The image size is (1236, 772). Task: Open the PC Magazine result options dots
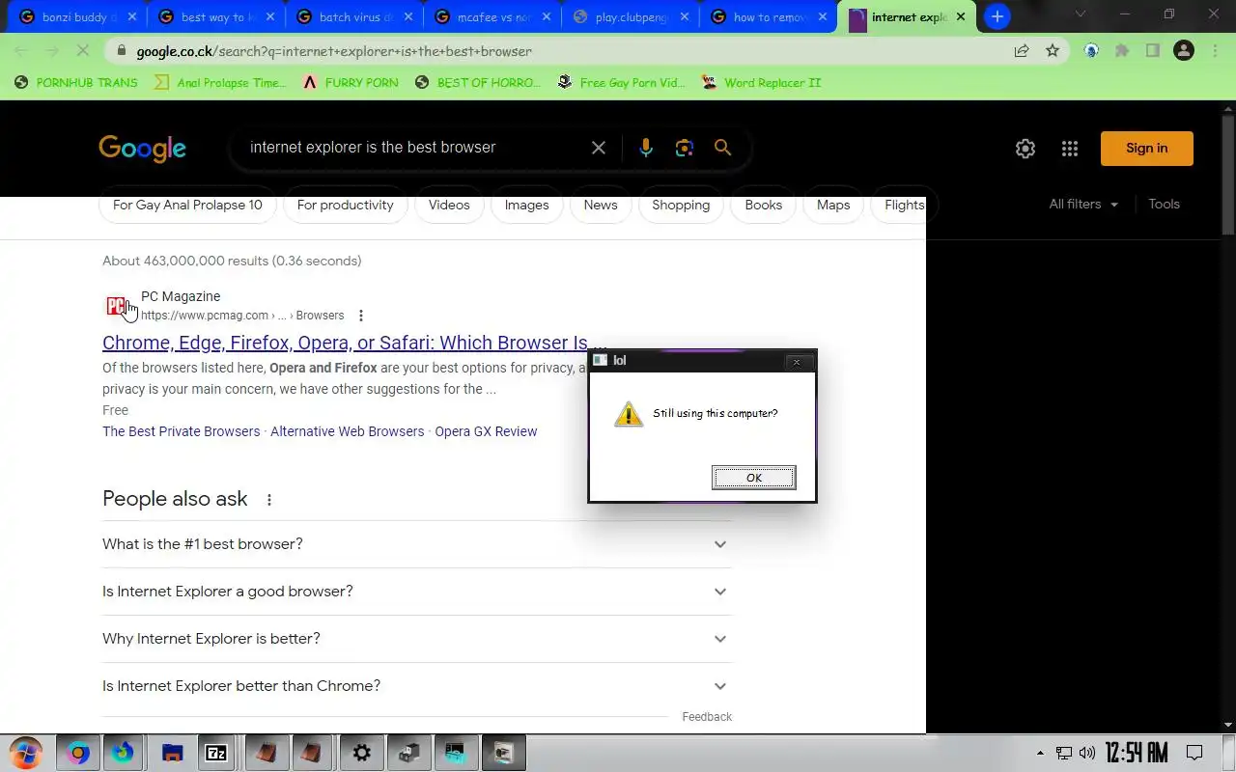coord(361,316)
